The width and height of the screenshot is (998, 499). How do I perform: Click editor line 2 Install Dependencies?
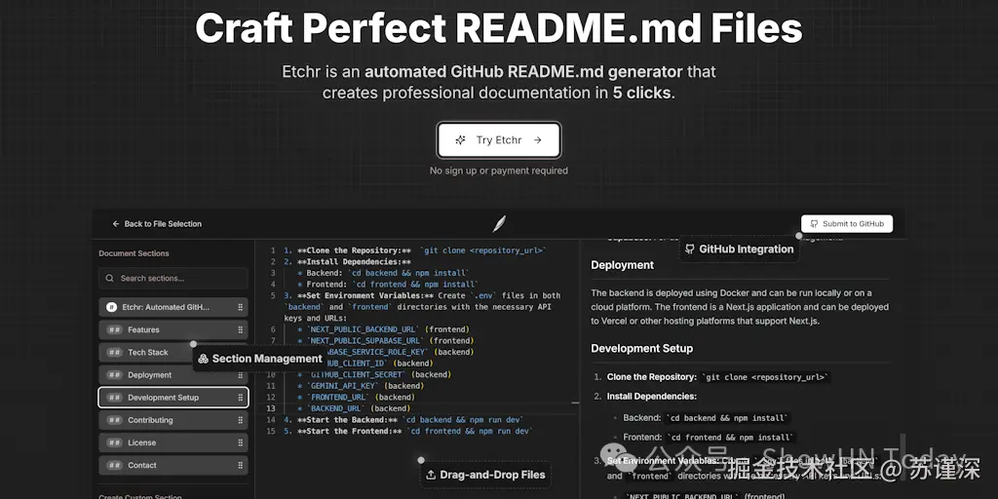(x=348, y=261)
